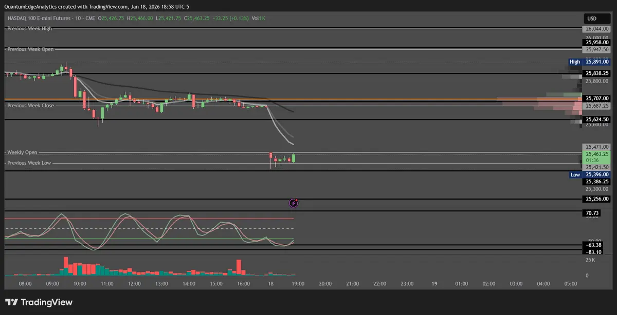The image size is (617, 315).
Task: Click the Vol 1K indicator legend
Action: point(259,18)
